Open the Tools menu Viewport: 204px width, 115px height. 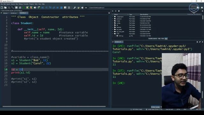[x=36, y=4]
